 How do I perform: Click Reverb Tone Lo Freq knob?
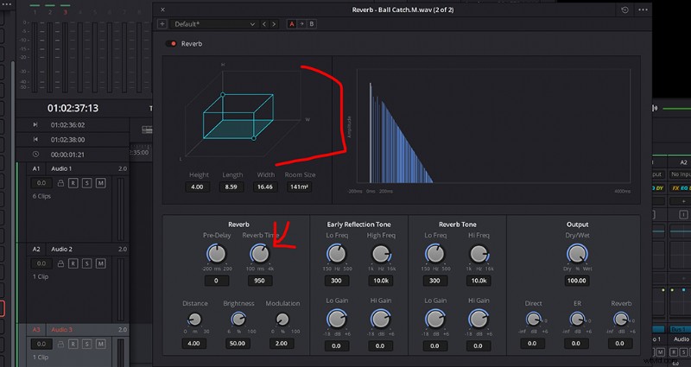click(x=435, y=254)
